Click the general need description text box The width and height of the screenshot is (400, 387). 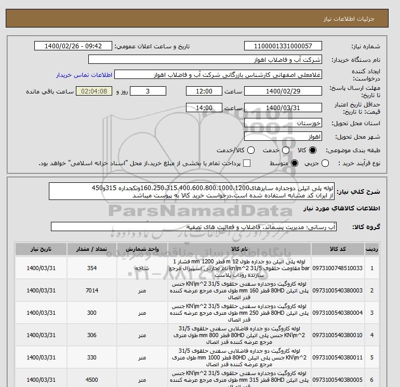pyautogui.click(x=192, y=191)
